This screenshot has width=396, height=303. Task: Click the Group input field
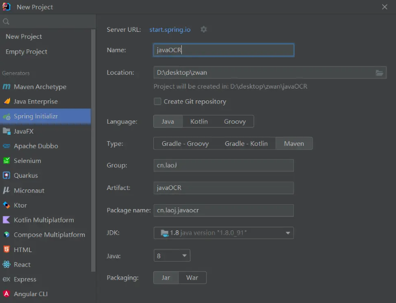coord(223,166)
